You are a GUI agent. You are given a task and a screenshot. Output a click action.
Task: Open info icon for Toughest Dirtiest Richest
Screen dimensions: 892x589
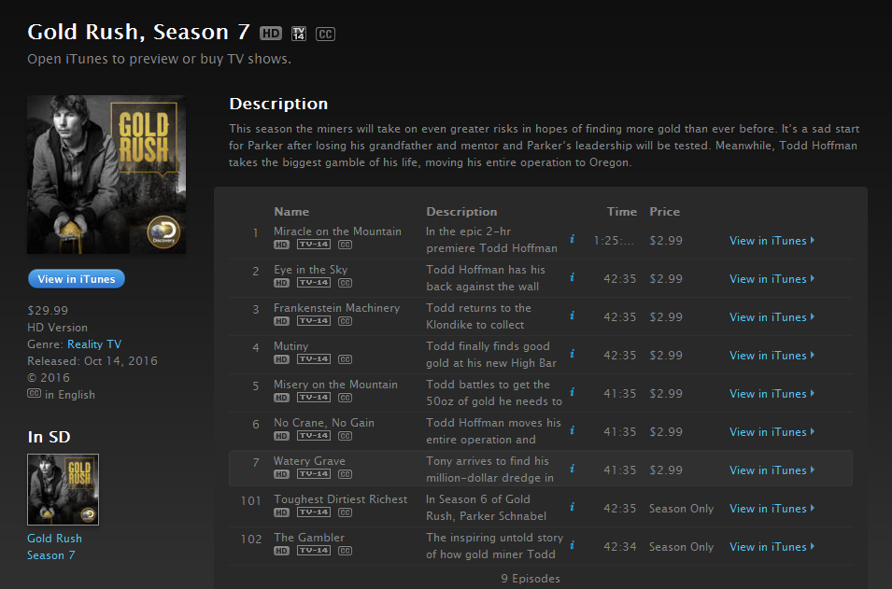click(573, 507)
